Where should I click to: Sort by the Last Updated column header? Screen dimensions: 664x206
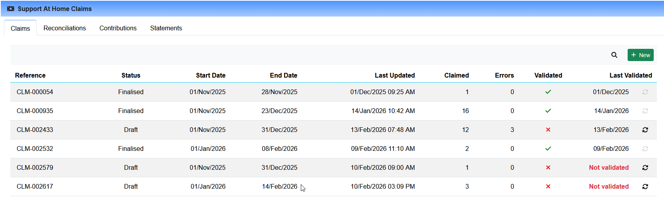coord(394,76)
